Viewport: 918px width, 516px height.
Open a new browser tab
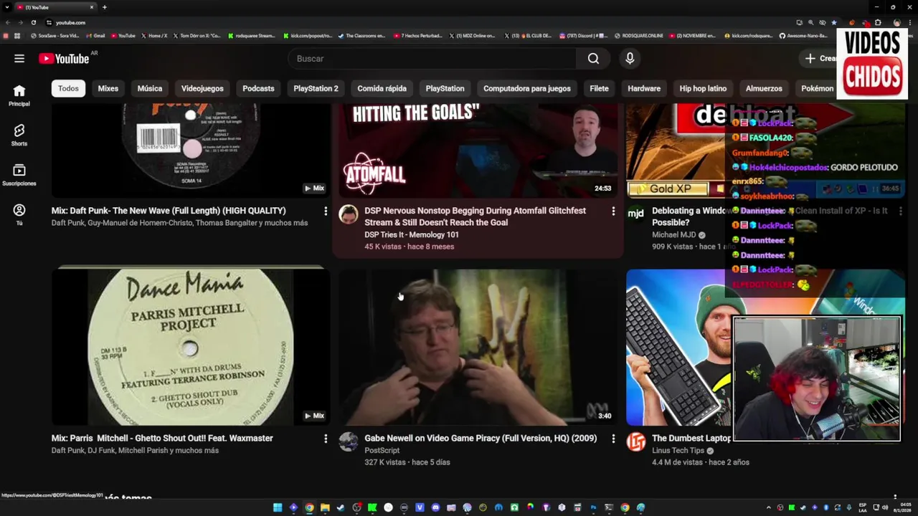[x=105, y=7]
